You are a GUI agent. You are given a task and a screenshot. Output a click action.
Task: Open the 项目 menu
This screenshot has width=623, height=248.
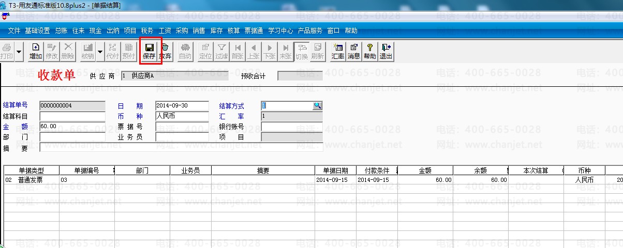(130, 30)
